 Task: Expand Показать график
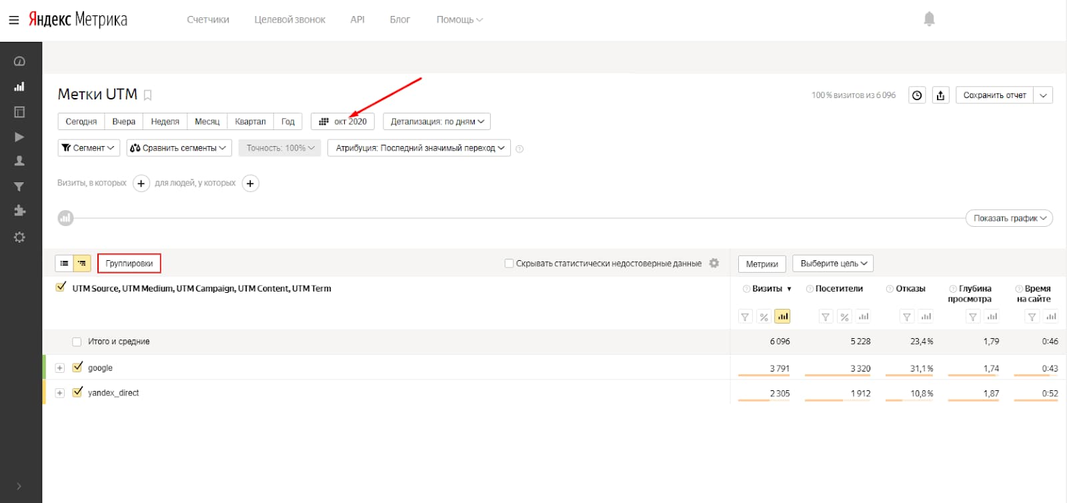(1009, 218)
